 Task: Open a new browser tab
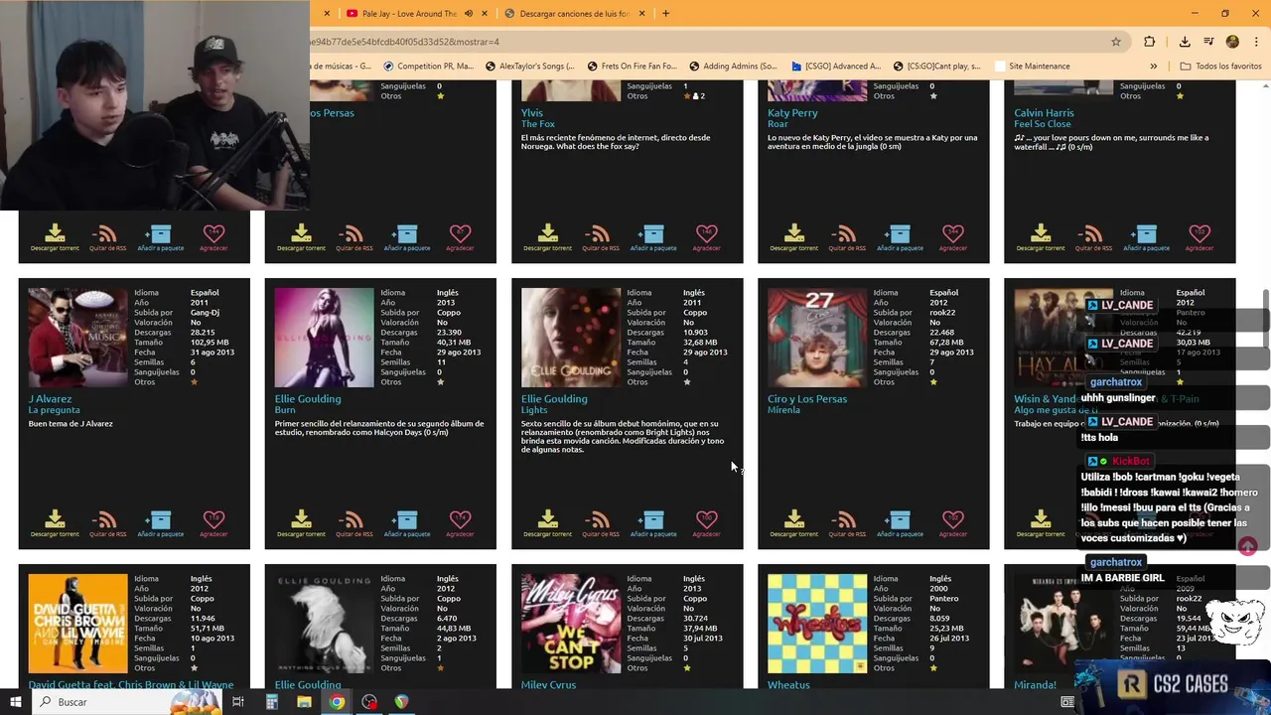(x=665, y=14)
